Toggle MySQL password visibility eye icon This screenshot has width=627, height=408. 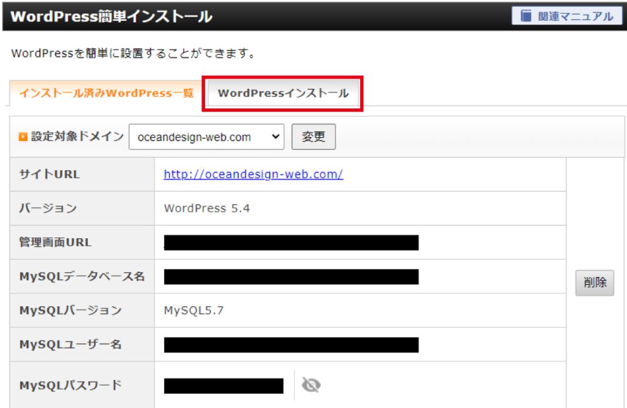click(x=311, y=385)
